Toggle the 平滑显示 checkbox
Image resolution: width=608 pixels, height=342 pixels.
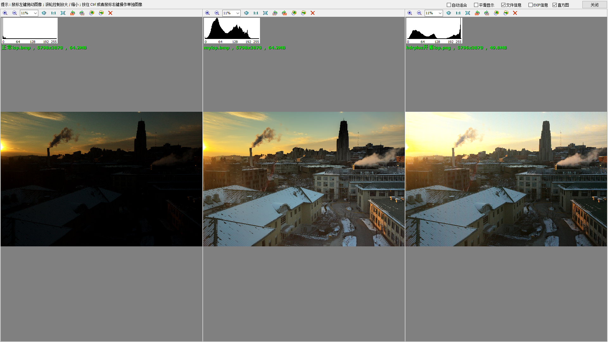point(476,5)
